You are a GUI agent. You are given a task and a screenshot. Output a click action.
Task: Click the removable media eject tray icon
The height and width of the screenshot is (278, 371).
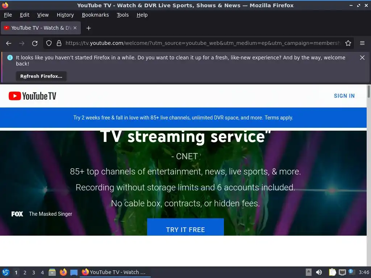[309, 272]
